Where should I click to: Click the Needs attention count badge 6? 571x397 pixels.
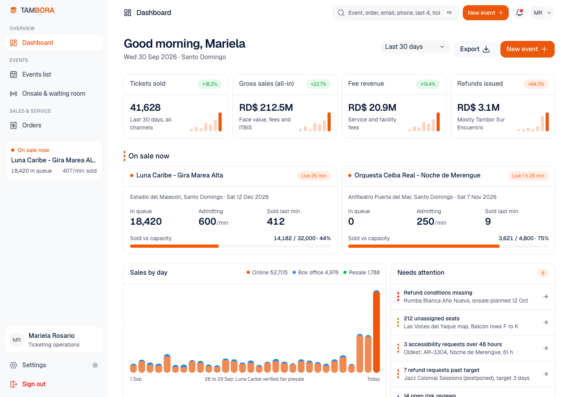click(x=543, y=273)
